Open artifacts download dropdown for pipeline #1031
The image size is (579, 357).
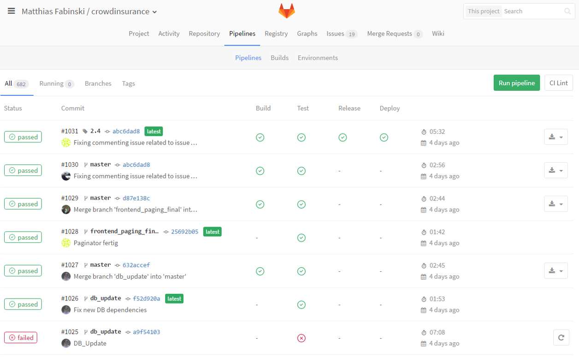555,137
